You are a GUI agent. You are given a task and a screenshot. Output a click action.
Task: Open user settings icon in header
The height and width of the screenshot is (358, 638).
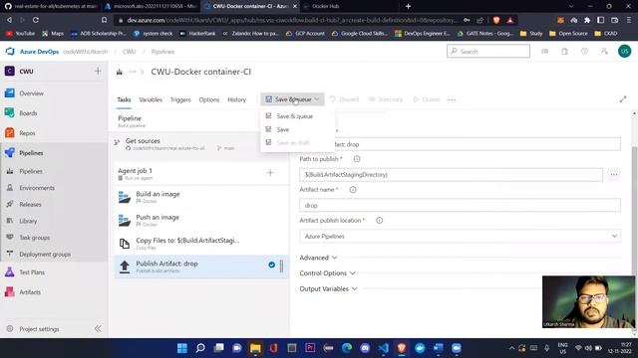click(604, 51)
